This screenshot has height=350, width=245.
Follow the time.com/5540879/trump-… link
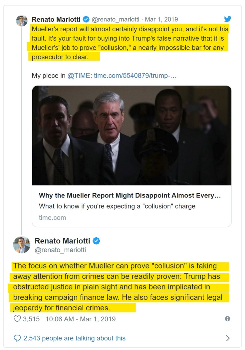(135, 76)
